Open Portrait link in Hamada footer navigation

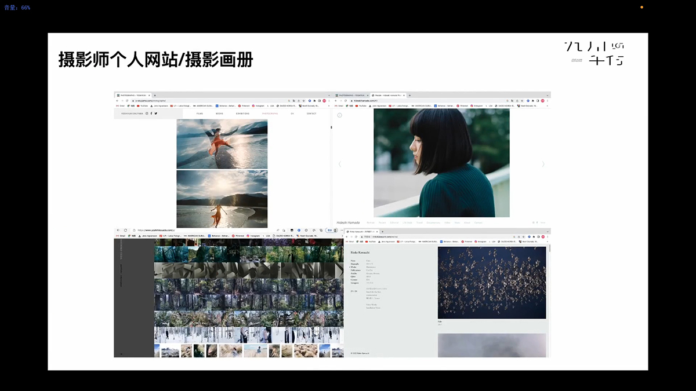click(371, 222)
